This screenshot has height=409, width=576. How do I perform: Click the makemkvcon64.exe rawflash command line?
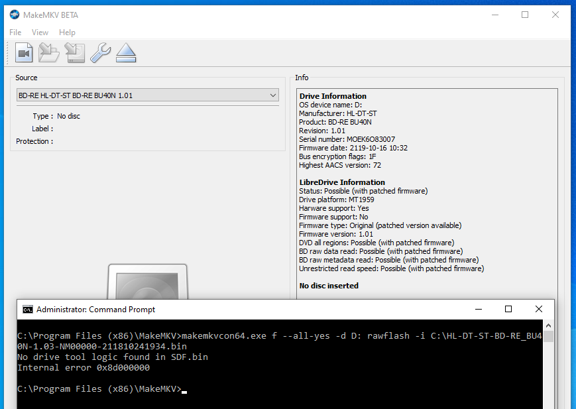coord(280,341)
